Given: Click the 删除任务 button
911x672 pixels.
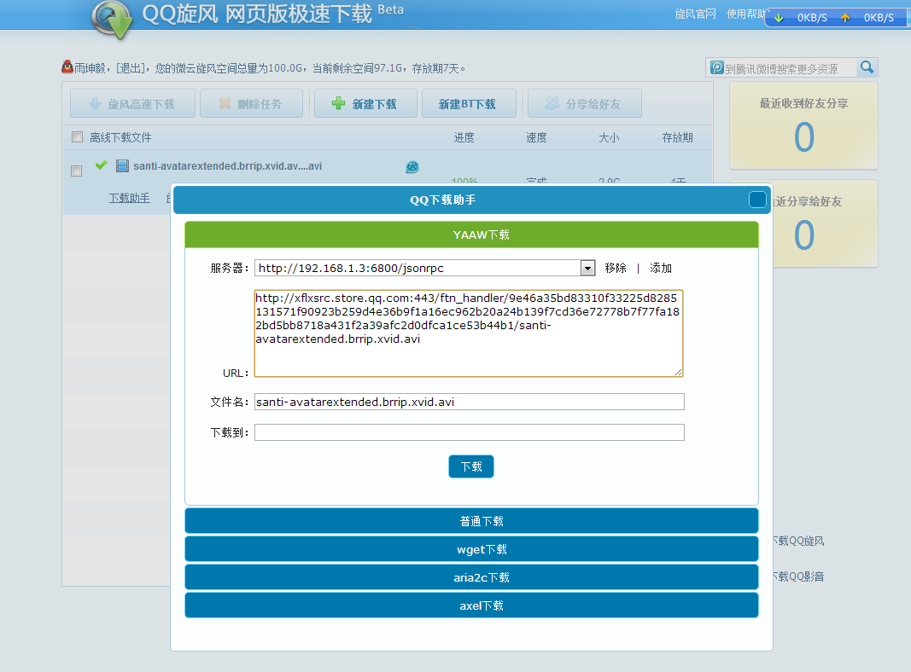Looking at the screenshot, I should [x=251, y=103].
